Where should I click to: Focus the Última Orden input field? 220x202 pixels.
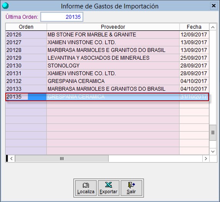[62, 17]
